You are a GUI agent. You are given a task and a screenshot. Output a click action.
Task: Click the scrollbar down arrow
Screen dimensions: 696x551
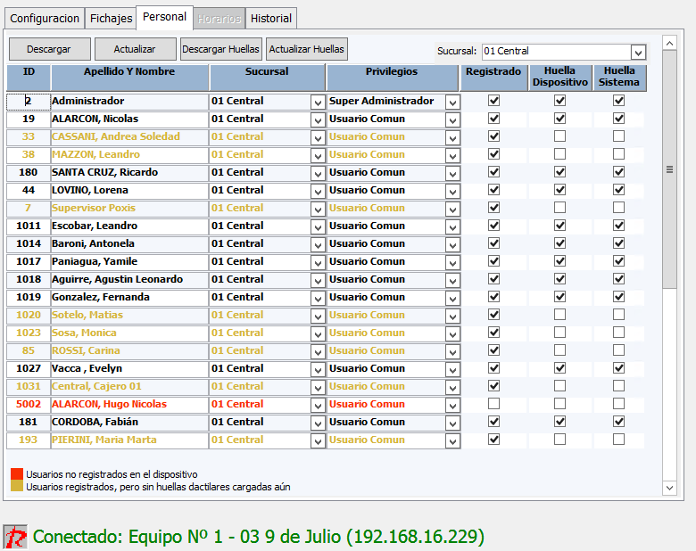click(x=667, y=488)
